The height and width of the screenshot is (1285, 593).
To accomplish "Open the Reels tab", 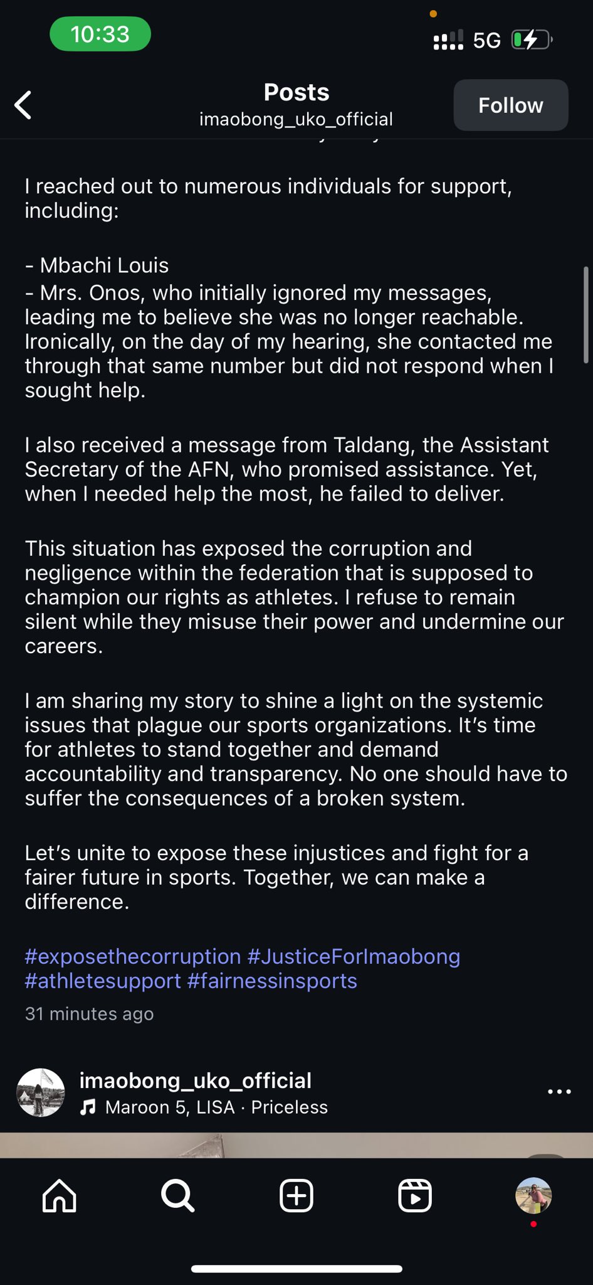I will click(x=415, y=1195).
